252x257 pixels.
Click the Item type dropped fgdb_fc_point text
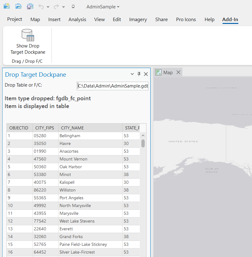click(48, 98)
